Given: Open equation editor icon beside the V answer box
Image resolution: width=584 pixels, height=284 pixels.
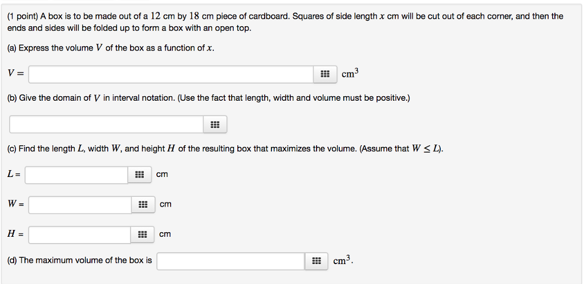Looking at the screenshot, I should point(325,75).
